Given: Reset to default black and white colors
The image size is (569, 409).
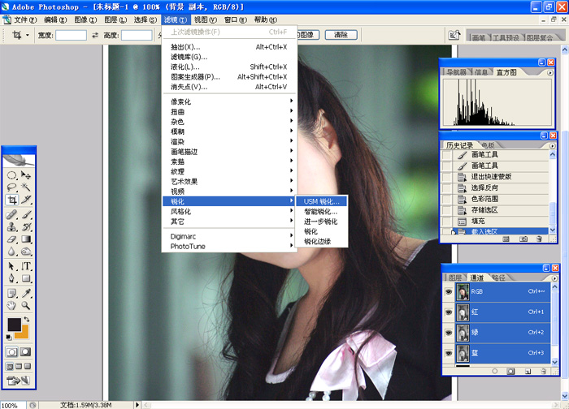Looking at the screenshot, I should [x=9, y=338].
